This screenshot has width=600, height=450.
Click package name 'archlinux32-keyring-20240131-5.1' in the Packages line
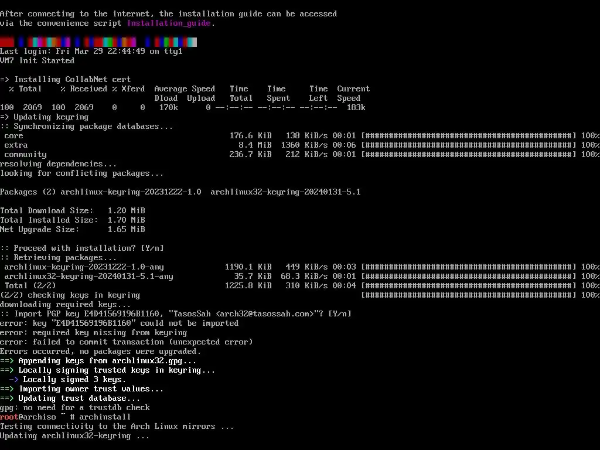pyautogui.click(x=285, y=192)
